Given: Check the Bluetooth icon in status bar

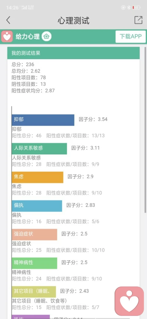Looking at the screenshot, I should (x=129, y=8).
